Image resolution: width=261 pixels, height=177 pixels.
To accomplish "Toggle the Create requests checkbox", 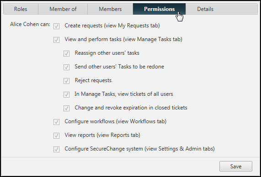I will (x=56, y=26).
